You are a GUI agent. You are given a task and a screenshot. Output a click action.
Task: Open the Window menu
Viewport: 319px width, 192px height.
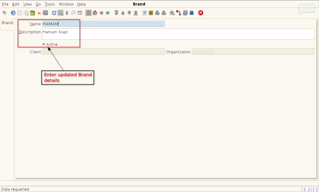(66, 4)
